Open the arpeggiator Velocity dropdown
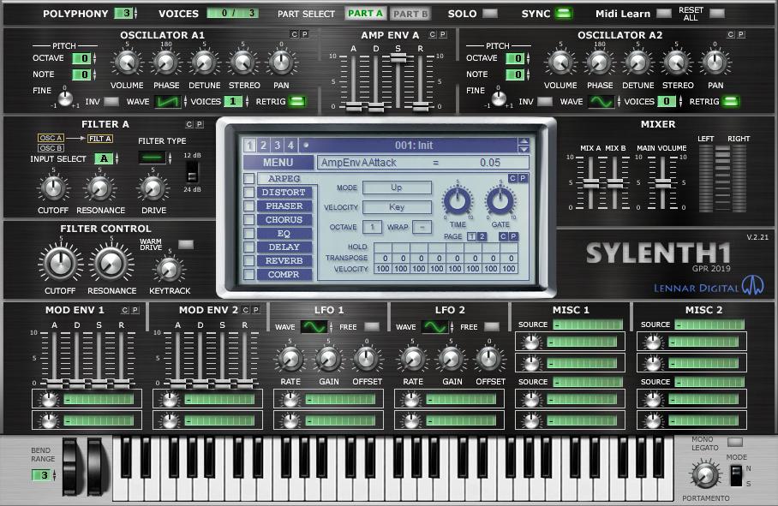778x506 pixels. (397, 207)
